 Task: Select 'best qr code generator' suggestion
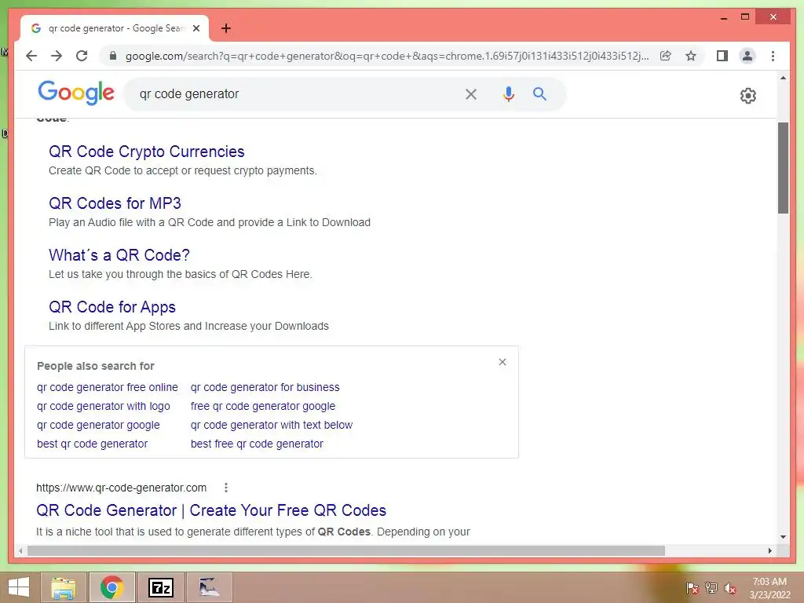93,444
